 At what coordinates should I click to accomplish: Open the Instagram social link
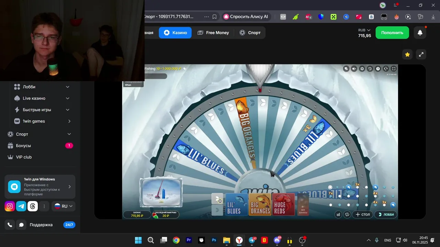(10, 206)
